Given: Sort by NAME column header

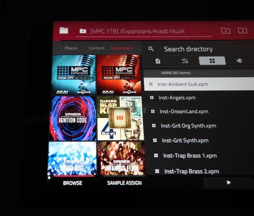Looking at the screenshot, I should (176, 73).
